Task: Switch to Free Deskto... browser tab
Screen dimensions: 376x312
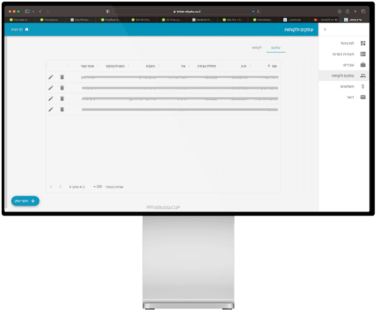Action: [263, 19]
